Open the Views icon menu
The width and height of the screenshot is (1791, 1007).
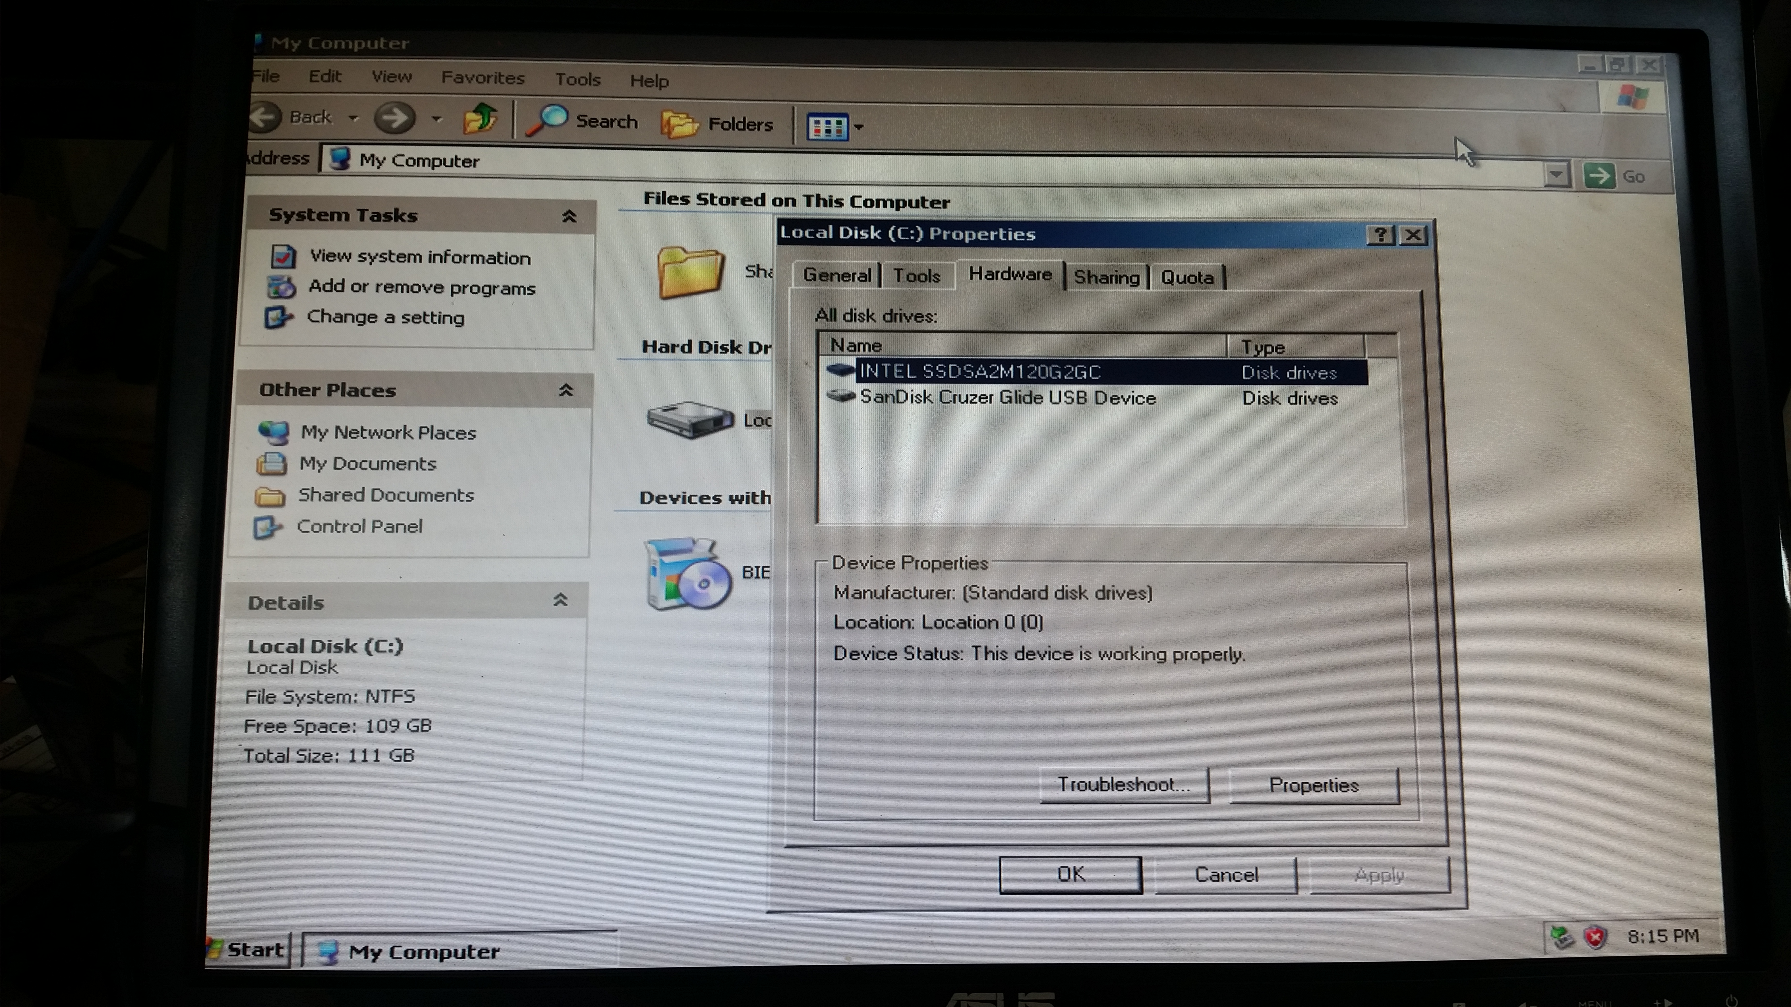click(827, 126)
